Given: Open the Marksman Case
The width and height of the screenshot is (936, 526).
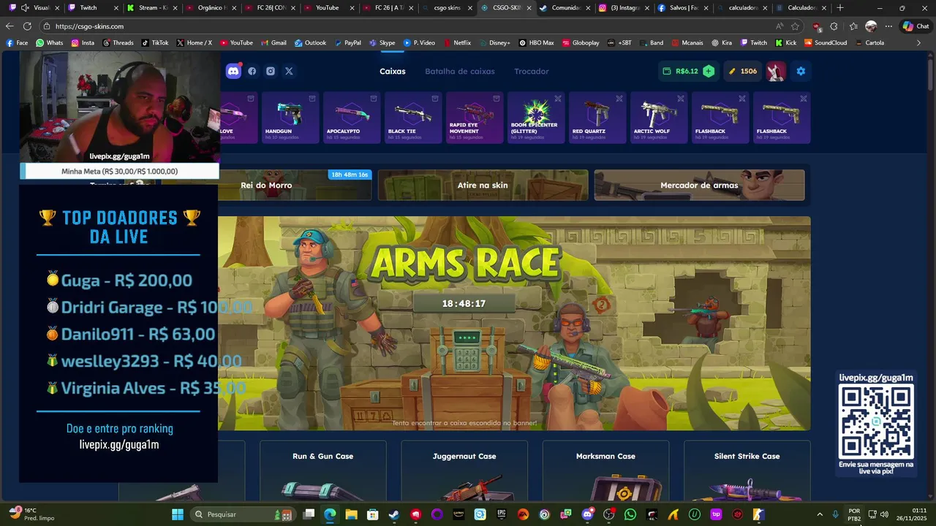Looking at the screenshot, I should [x=605, y=470].
